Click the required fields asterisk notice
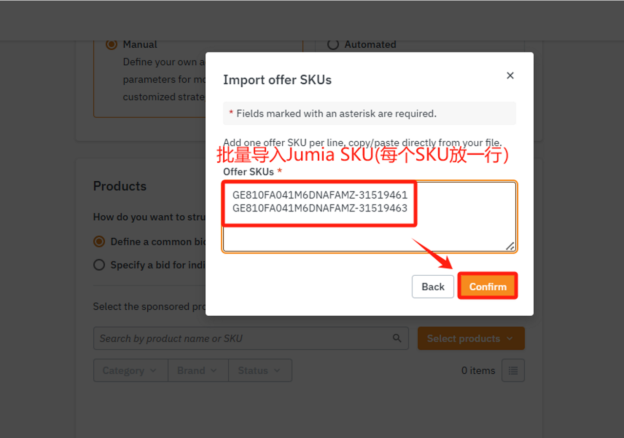624x438 pixels. [370, 114]
